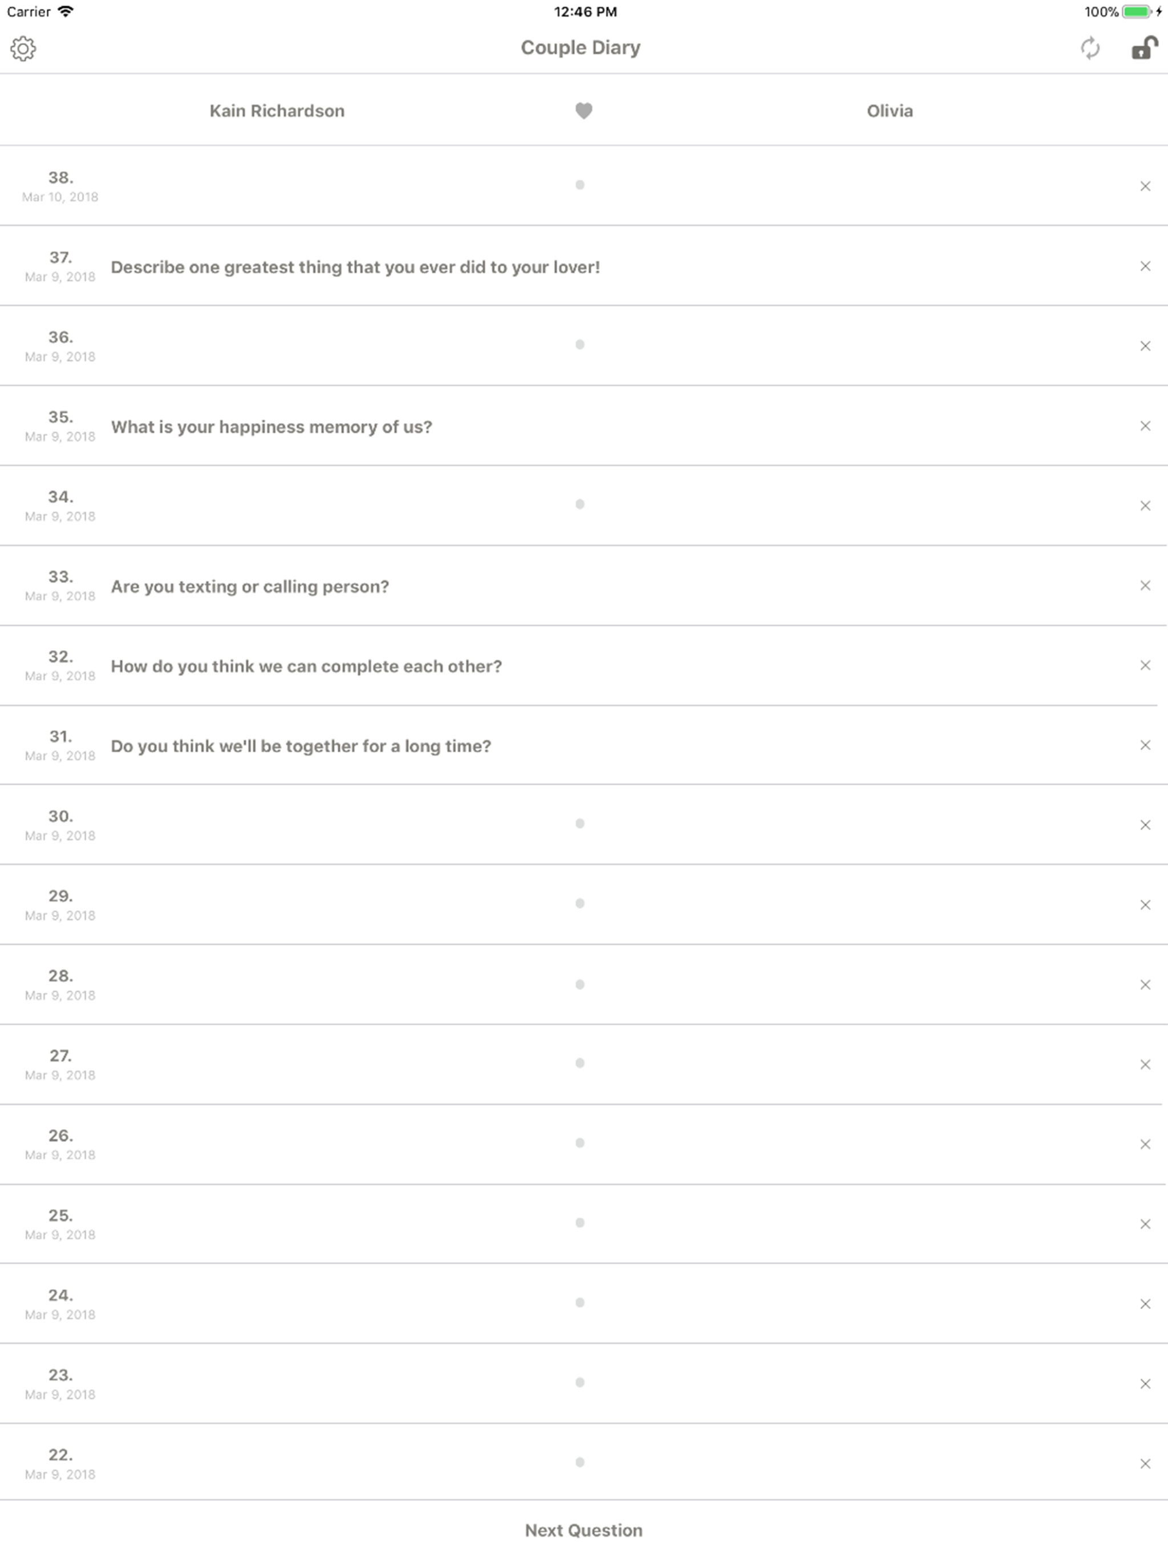The width and height of the screenshot is (1168, 1558).
Task: Tap the Next Question button
Action: (x=583, y=1530)
